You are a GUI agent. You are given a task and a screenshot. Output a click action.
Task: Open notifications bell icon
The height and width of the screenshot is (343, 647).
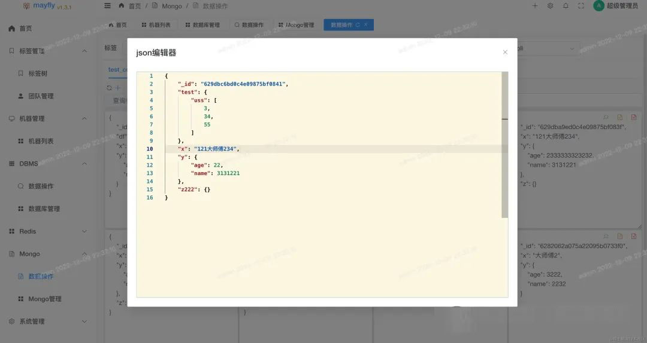coord(566,6)
